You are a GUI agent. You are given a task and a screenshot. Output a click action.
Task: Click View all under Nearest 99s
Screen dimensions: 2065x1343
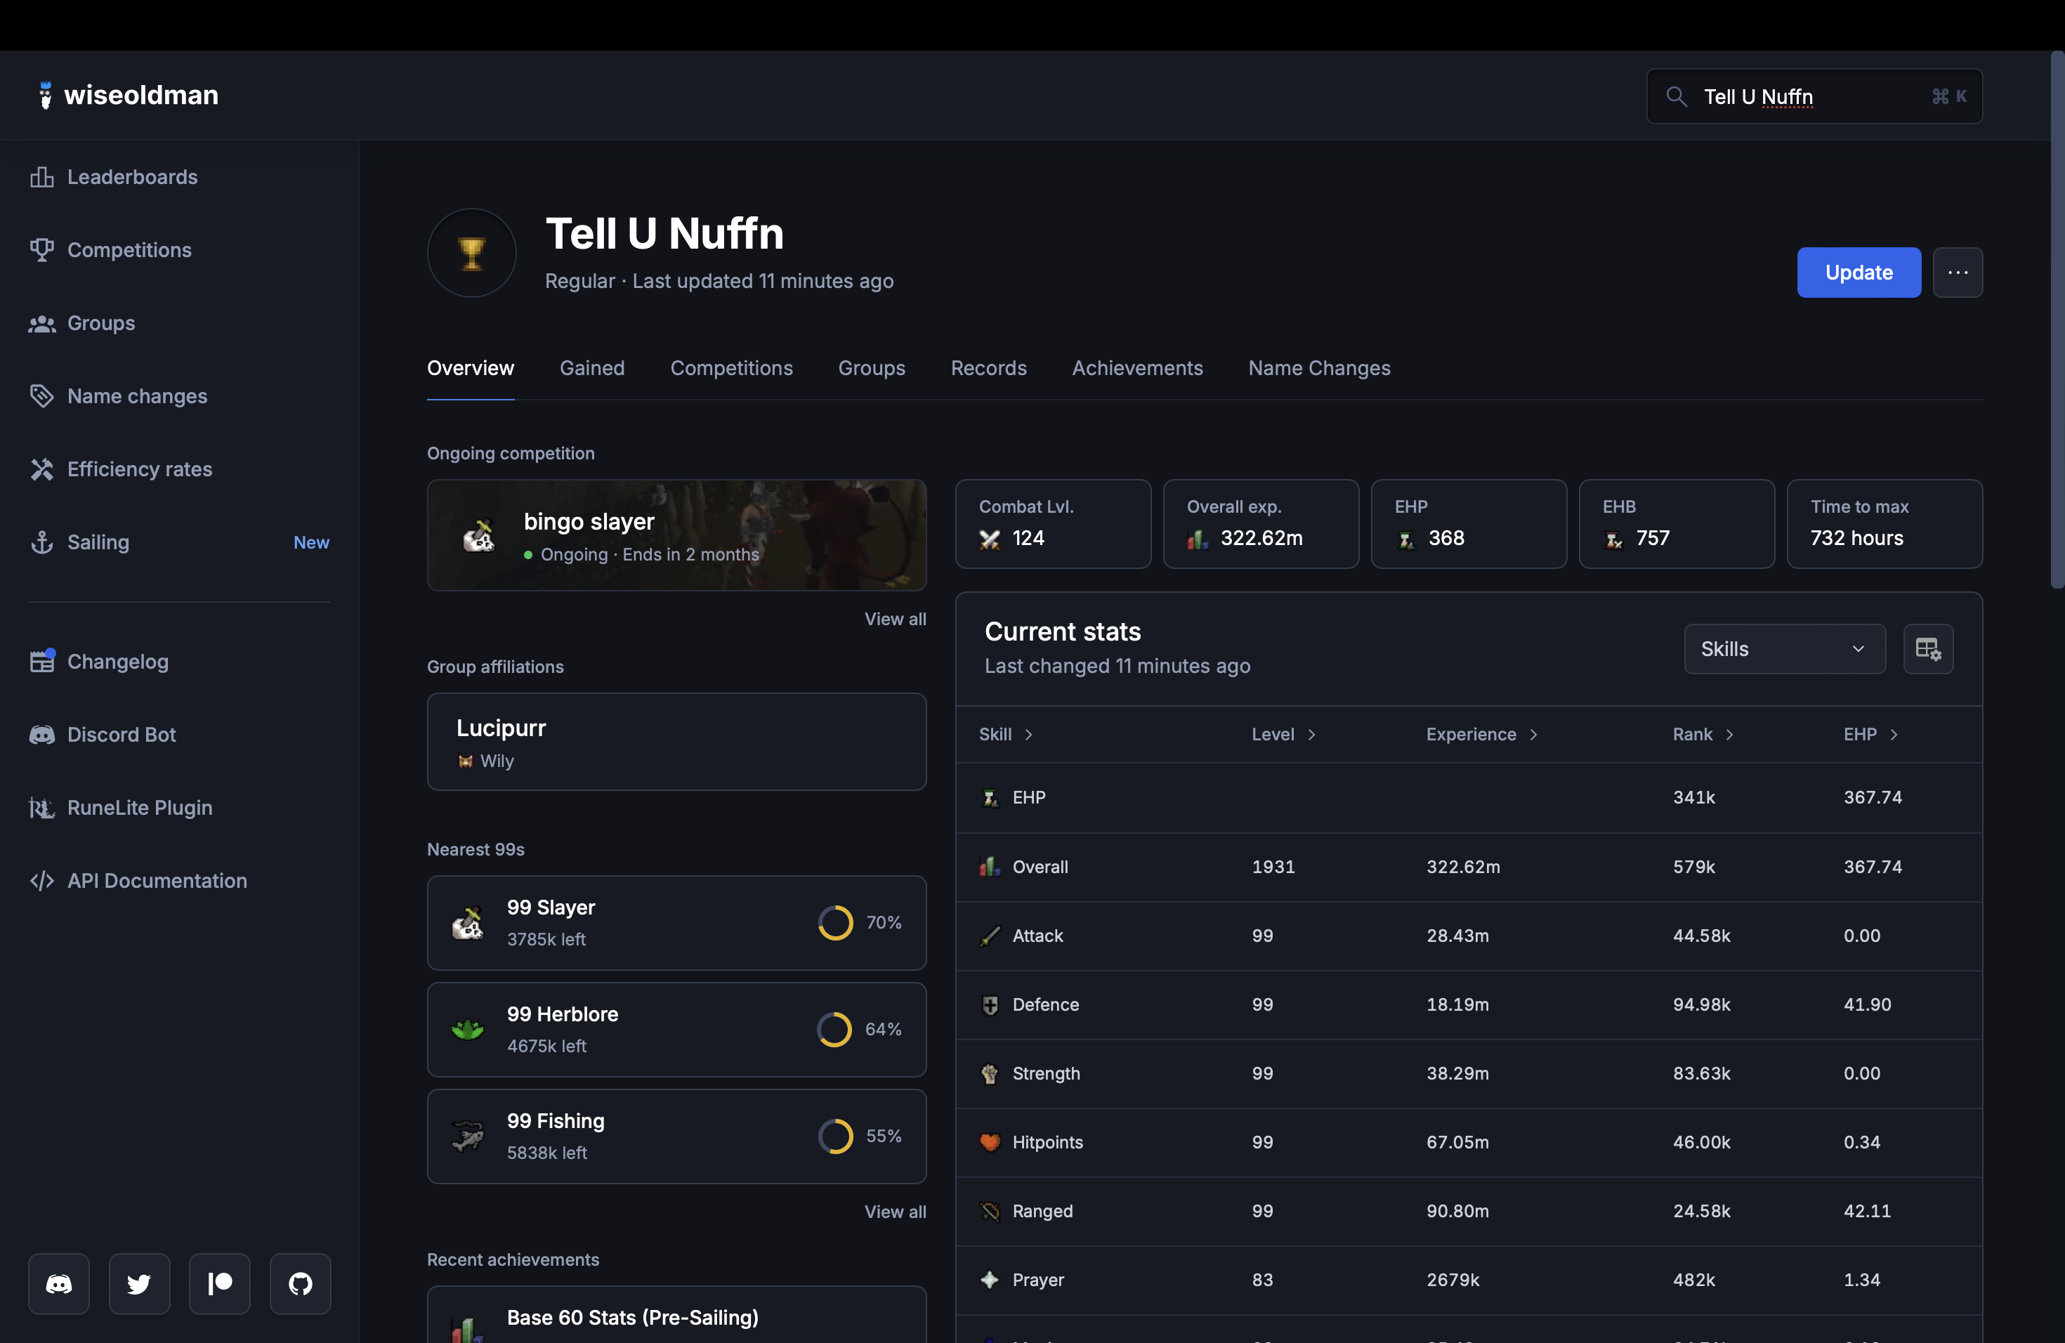tap(895, 1212)
